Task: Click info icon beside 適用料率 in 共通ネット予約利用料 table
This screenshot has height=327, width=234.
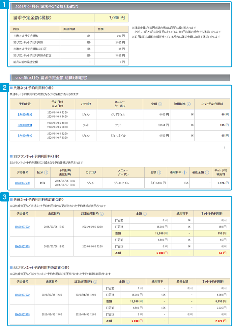Action: click(x=189, y=104)
